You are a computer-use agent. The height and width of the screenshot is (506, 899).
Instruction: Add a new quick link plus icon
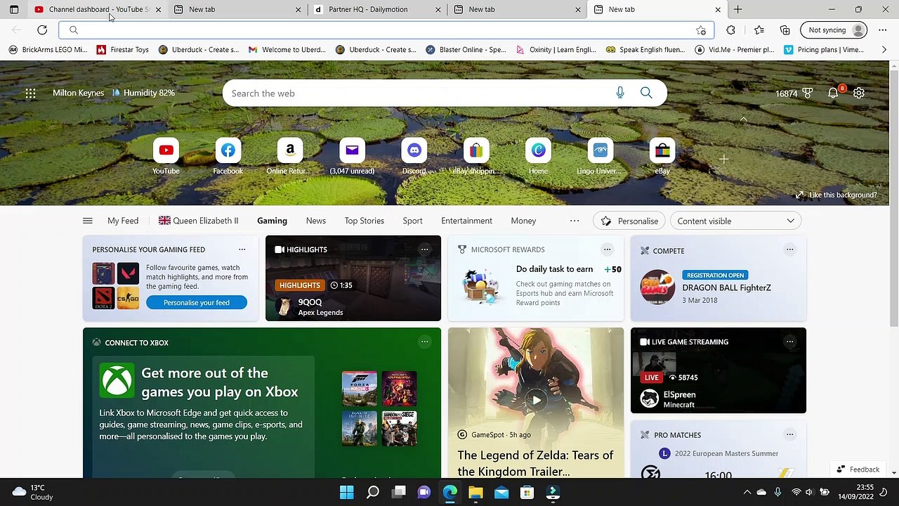[x=723, y=159]
